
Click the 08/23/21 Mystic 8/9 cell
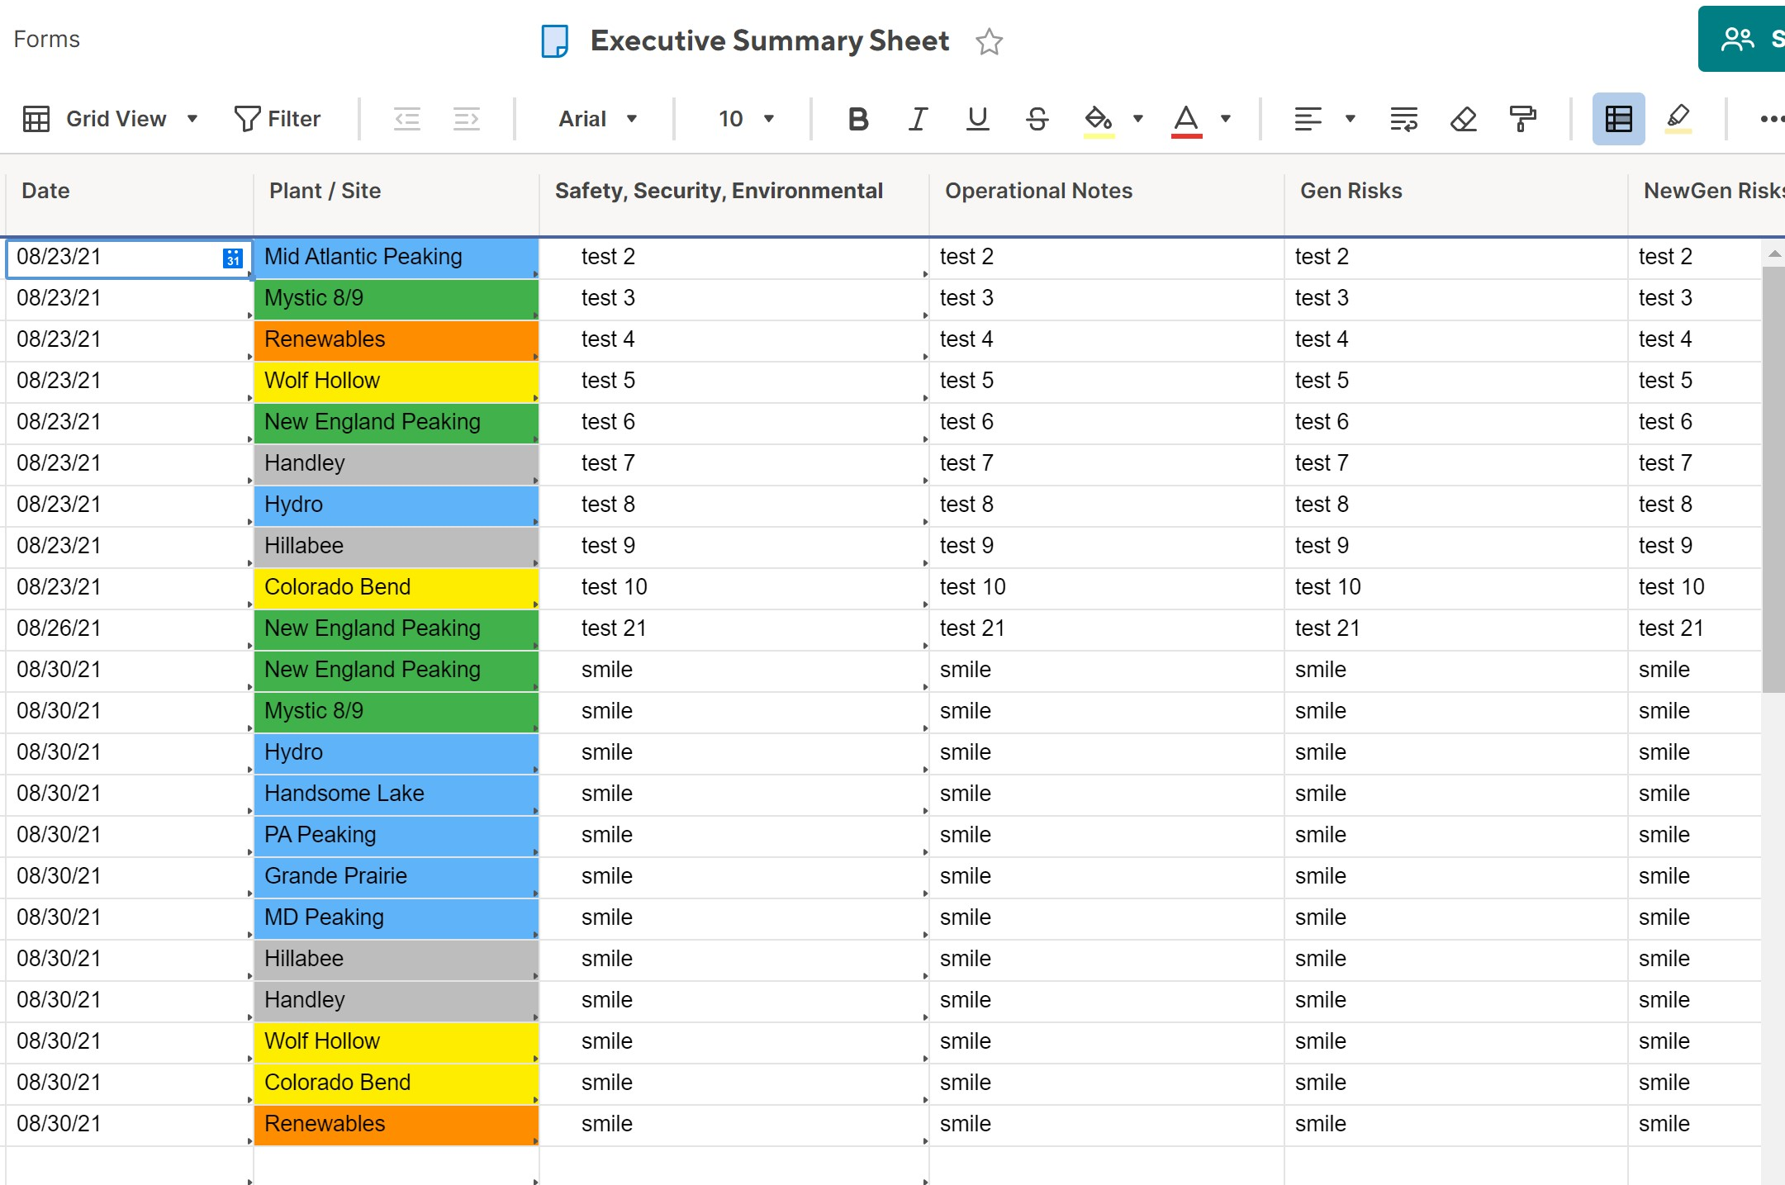click(396, 299)
